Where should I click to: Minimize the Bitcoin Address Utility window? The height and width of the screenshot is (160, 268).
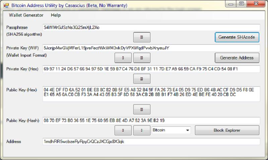coord(231,4)
